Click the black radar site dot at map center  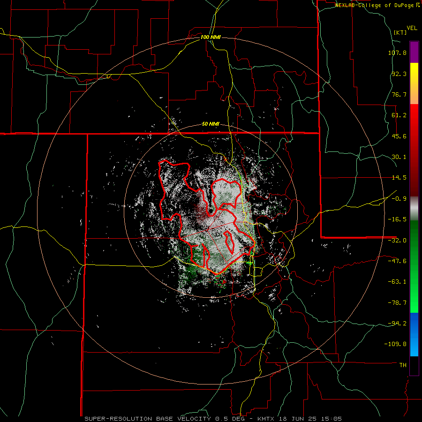pos(211,211)
